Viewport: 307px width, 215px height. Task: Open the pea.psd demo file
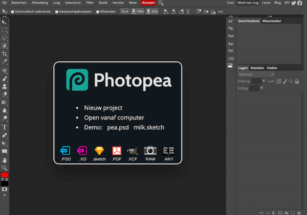[118, 128]
